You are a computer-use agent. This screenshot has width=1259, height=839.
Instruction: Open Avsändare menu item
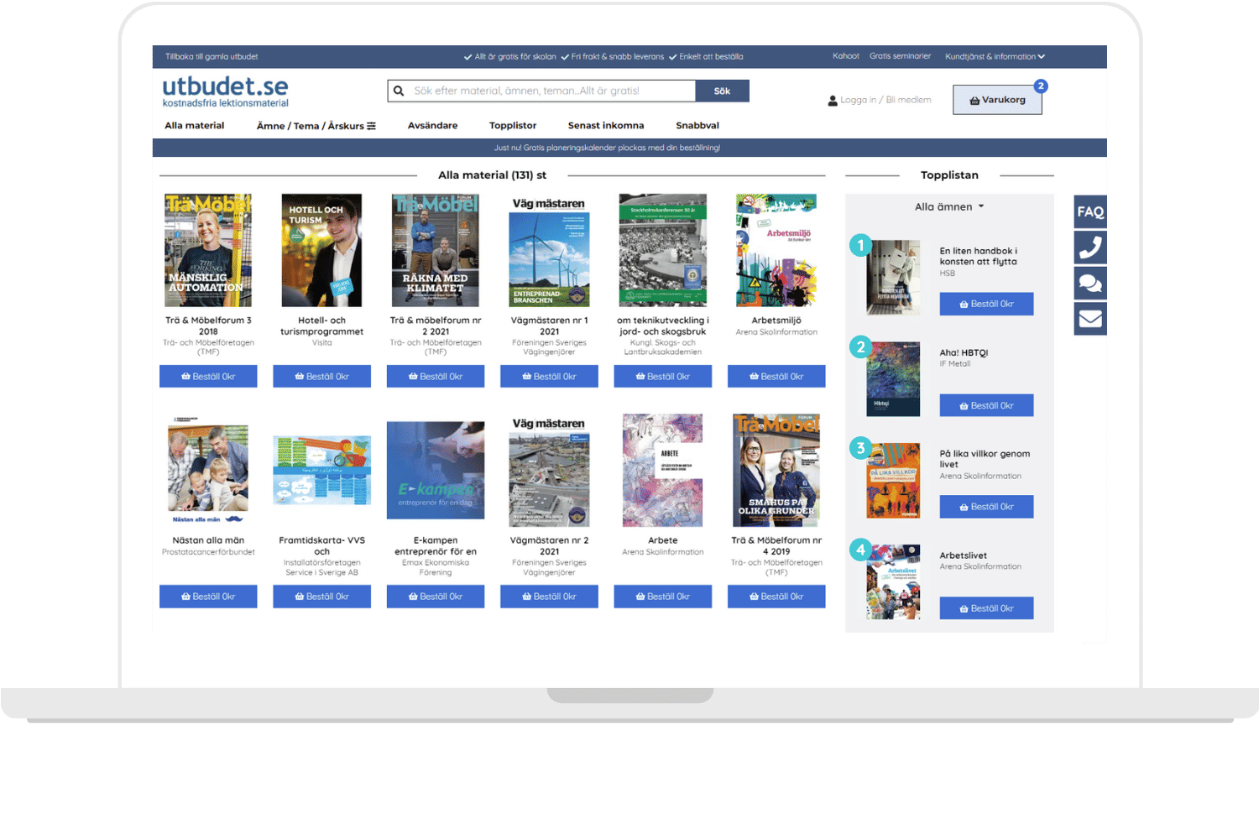point(432,125)
